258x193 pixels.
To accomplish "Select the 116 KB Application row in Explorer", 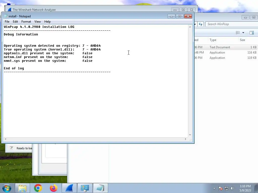I will pyautogui.click(x=226, y=53).
